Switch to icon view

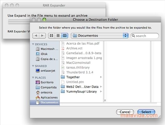pos(51,35)
